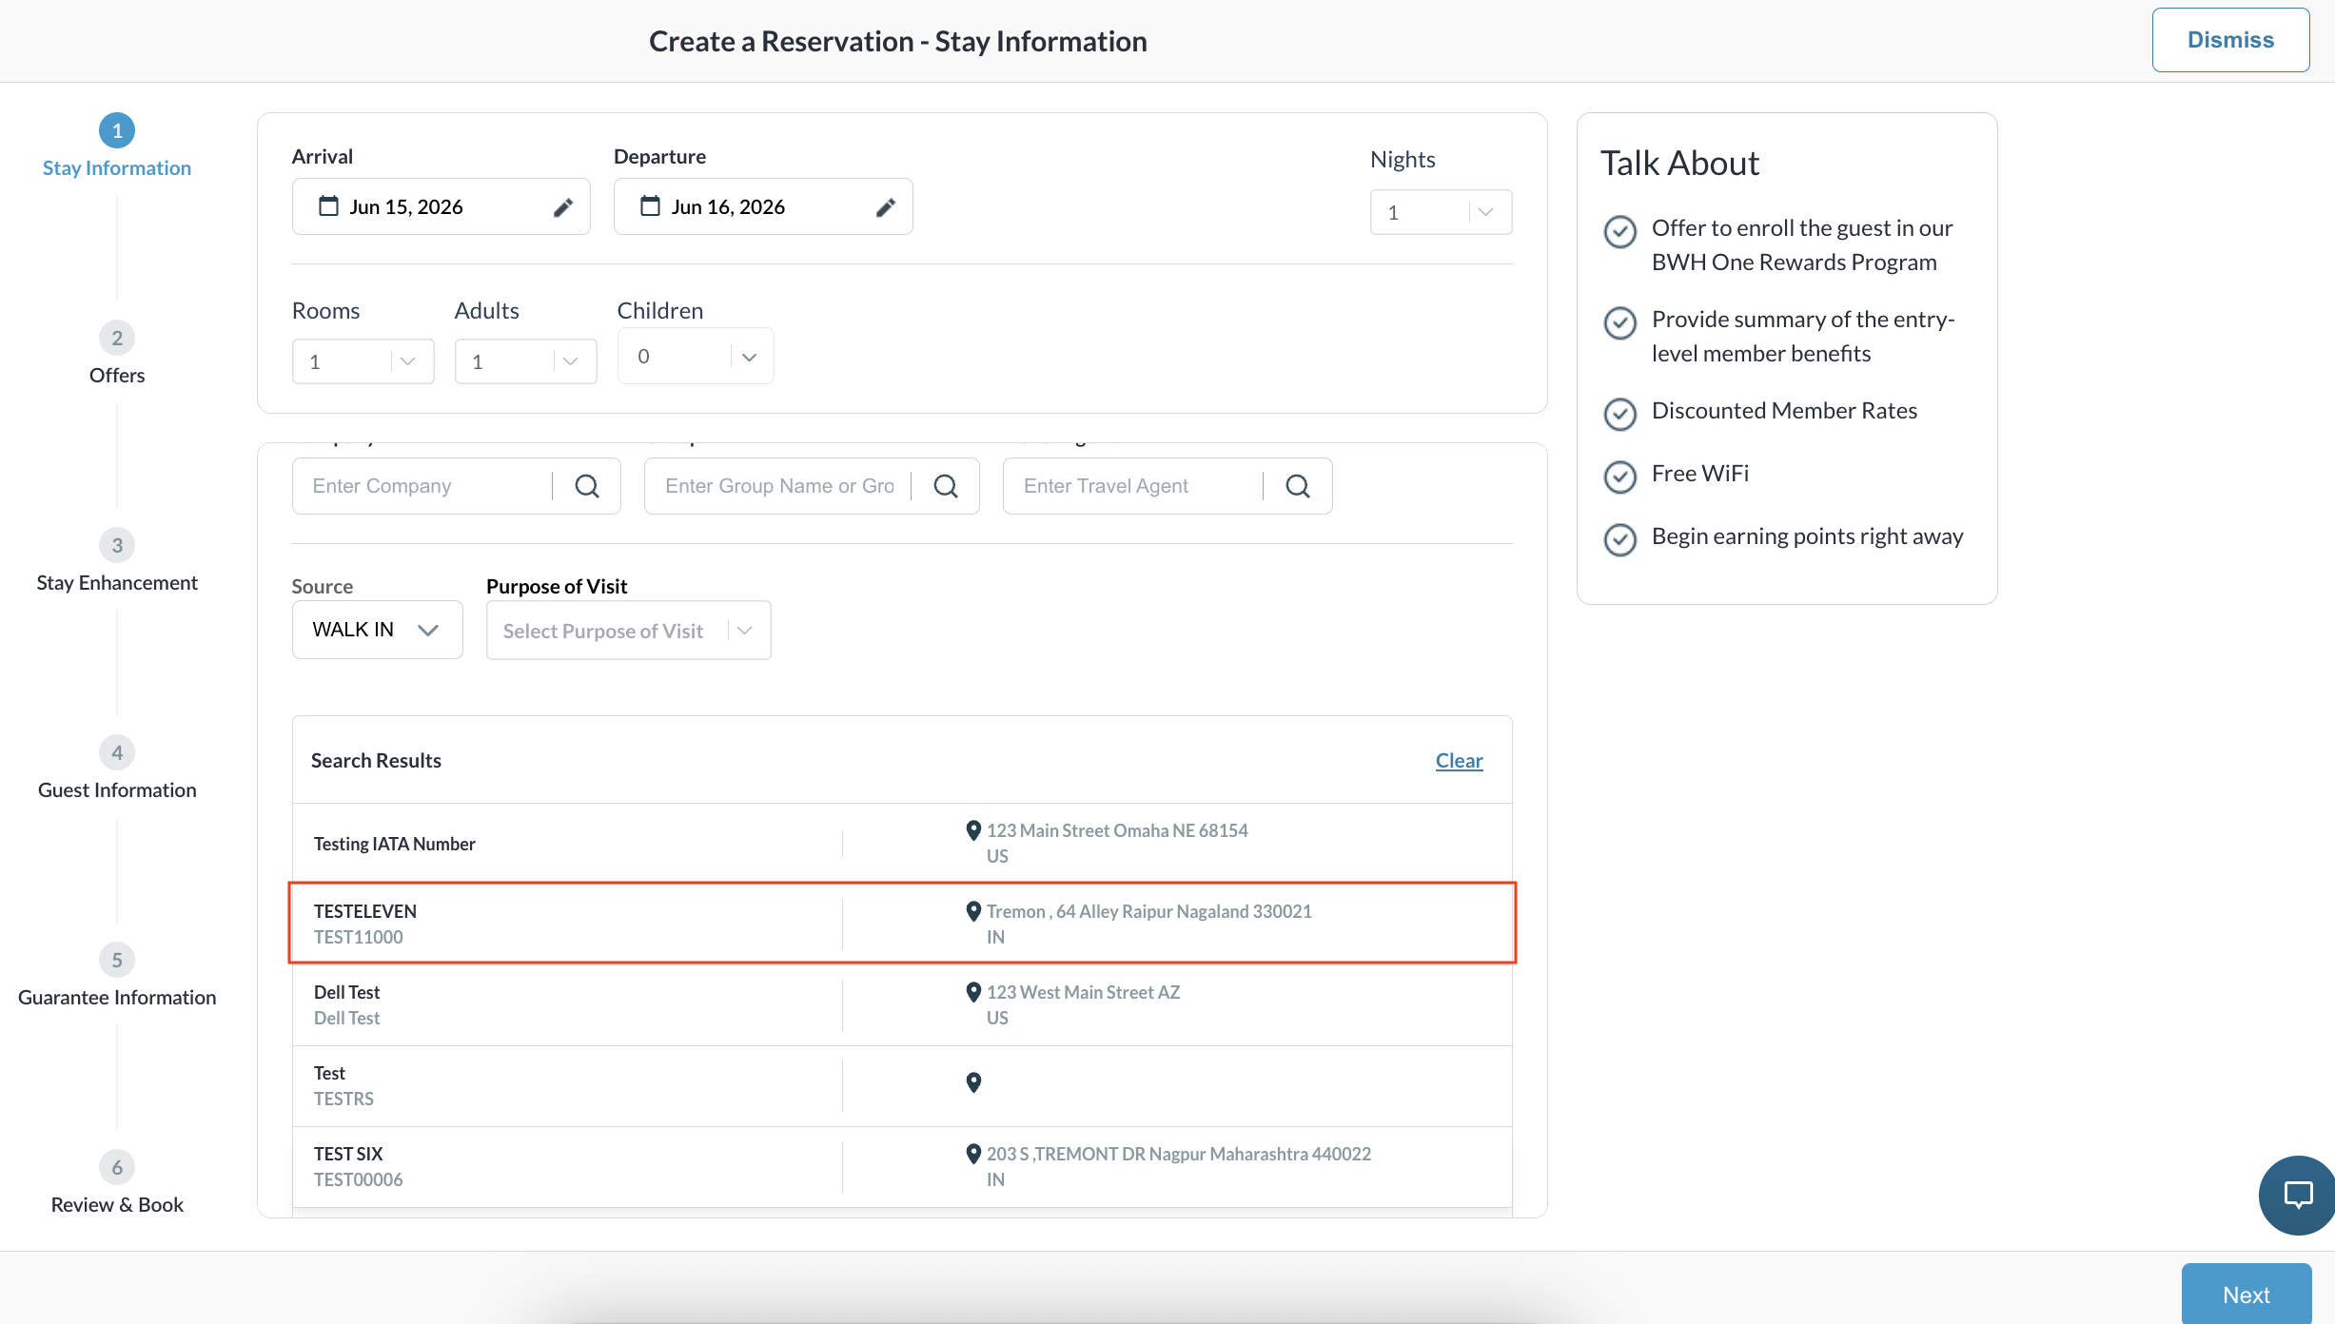This screenshot has height=1324, width=2335.
Task: Open the Adults dropdown
Action: [x=525, y=361]
